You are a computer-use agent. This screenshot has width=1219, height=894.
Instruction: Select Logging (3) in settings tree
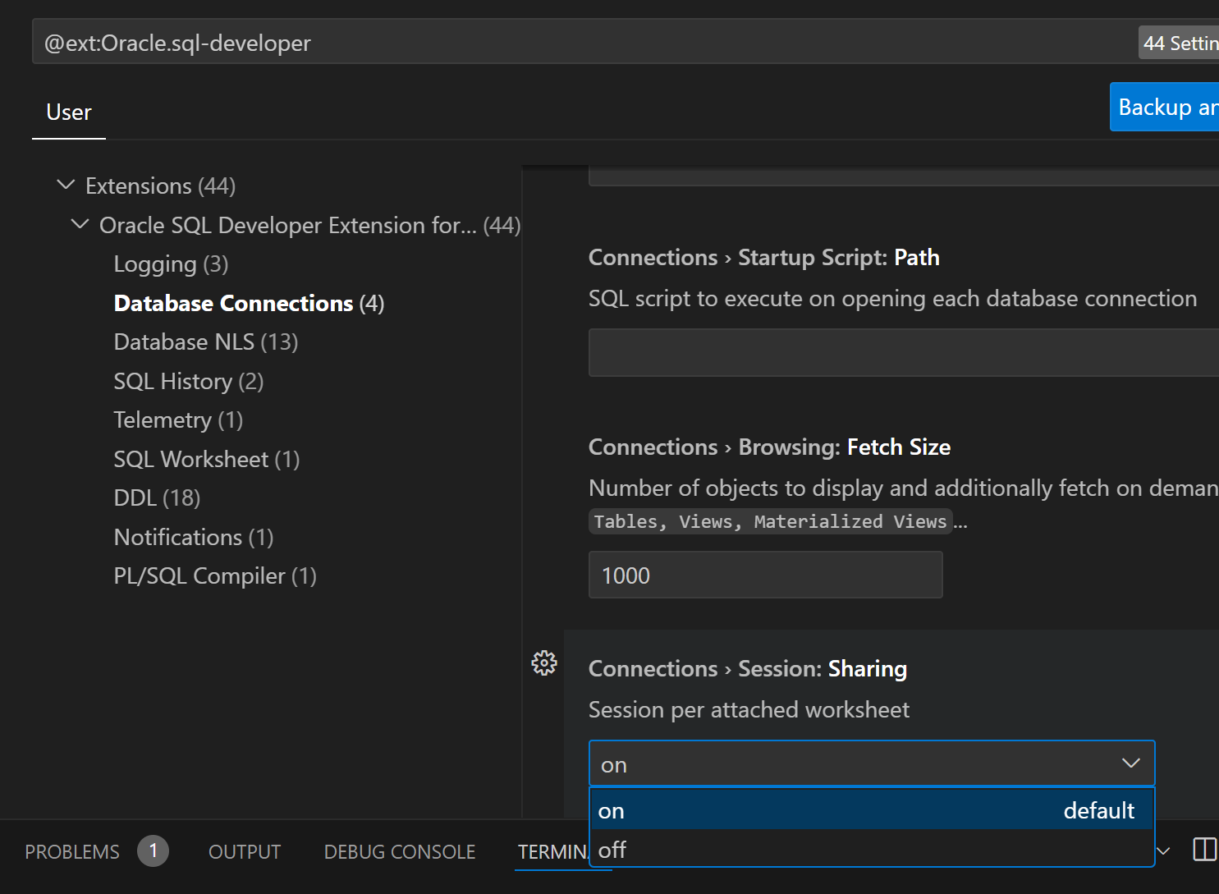(171, 264)
